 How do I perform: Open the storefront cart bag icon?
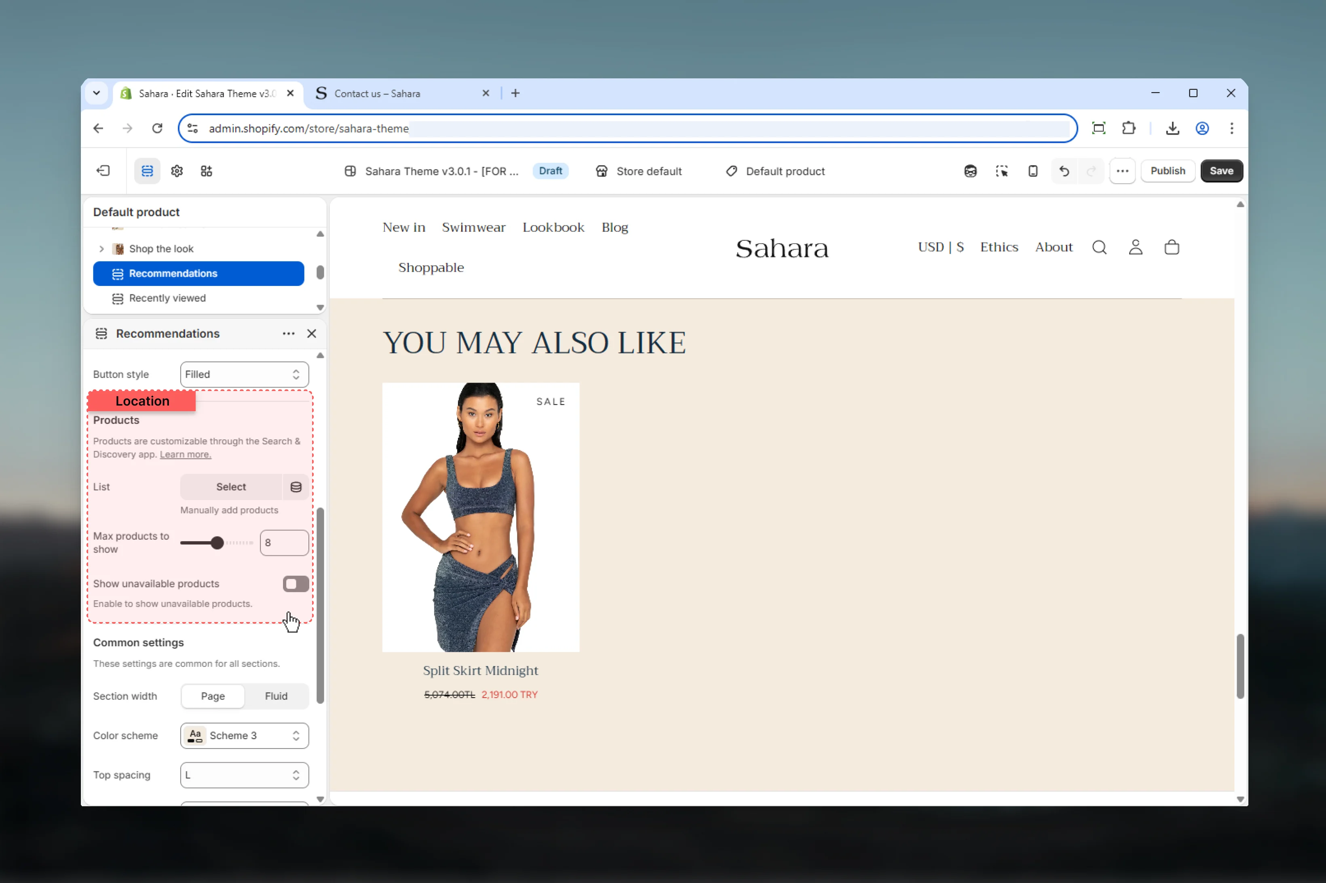1172,247
